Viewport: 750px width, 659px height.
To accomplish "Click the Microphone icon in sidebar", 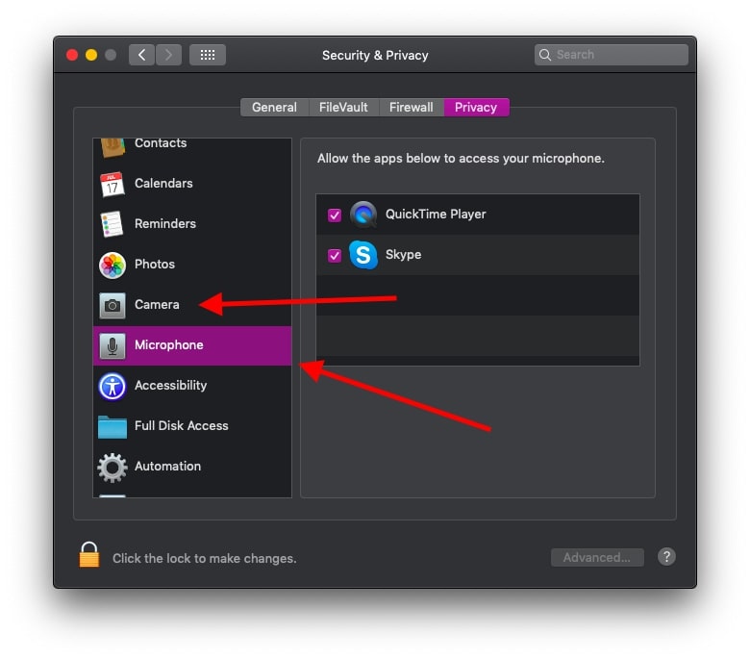I will point(112,345).
